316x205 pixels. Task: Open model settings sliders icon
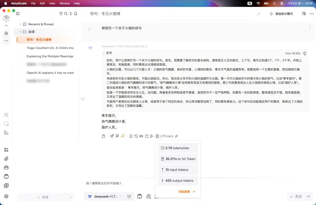(x=129, y=197)
